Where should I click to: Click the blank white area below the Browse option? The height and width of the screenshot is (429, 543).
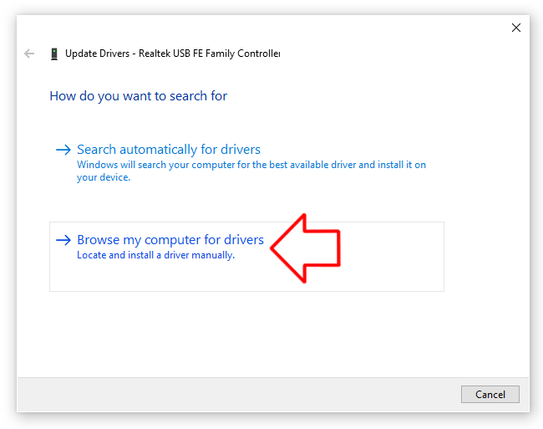click(251, 335)
